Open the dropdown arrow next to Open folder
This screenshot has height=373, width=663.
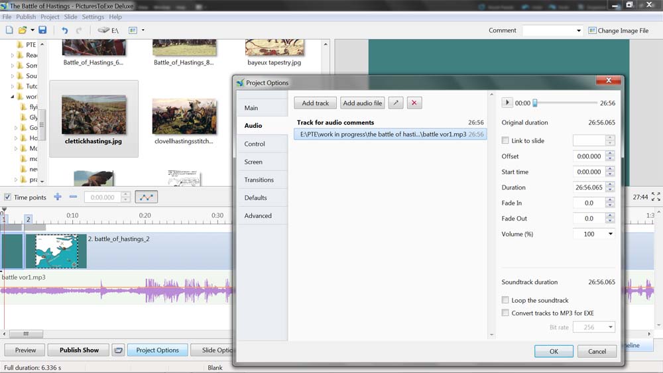[32, 30]
